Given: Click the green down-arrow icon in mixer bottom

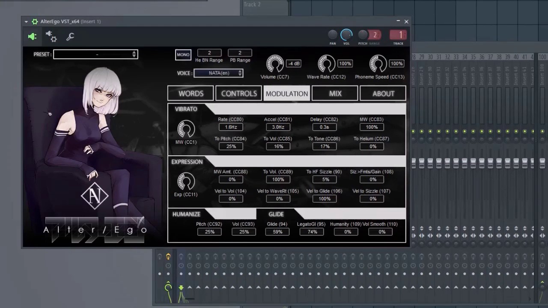Looking at the screenshot, I should [181, 288].
